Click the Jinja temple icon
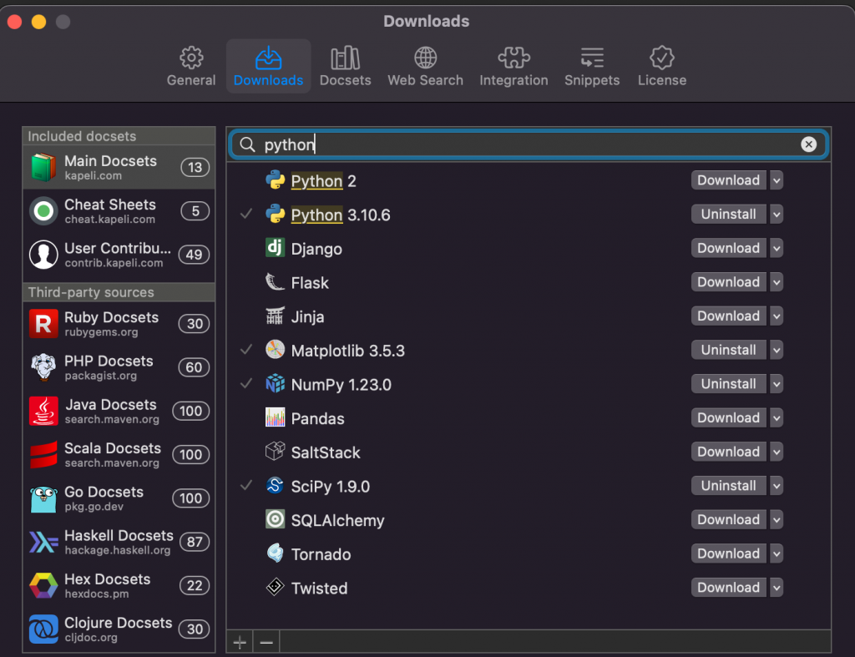Image resolution: width=855 pixels, height=657 pixels. 275,316
